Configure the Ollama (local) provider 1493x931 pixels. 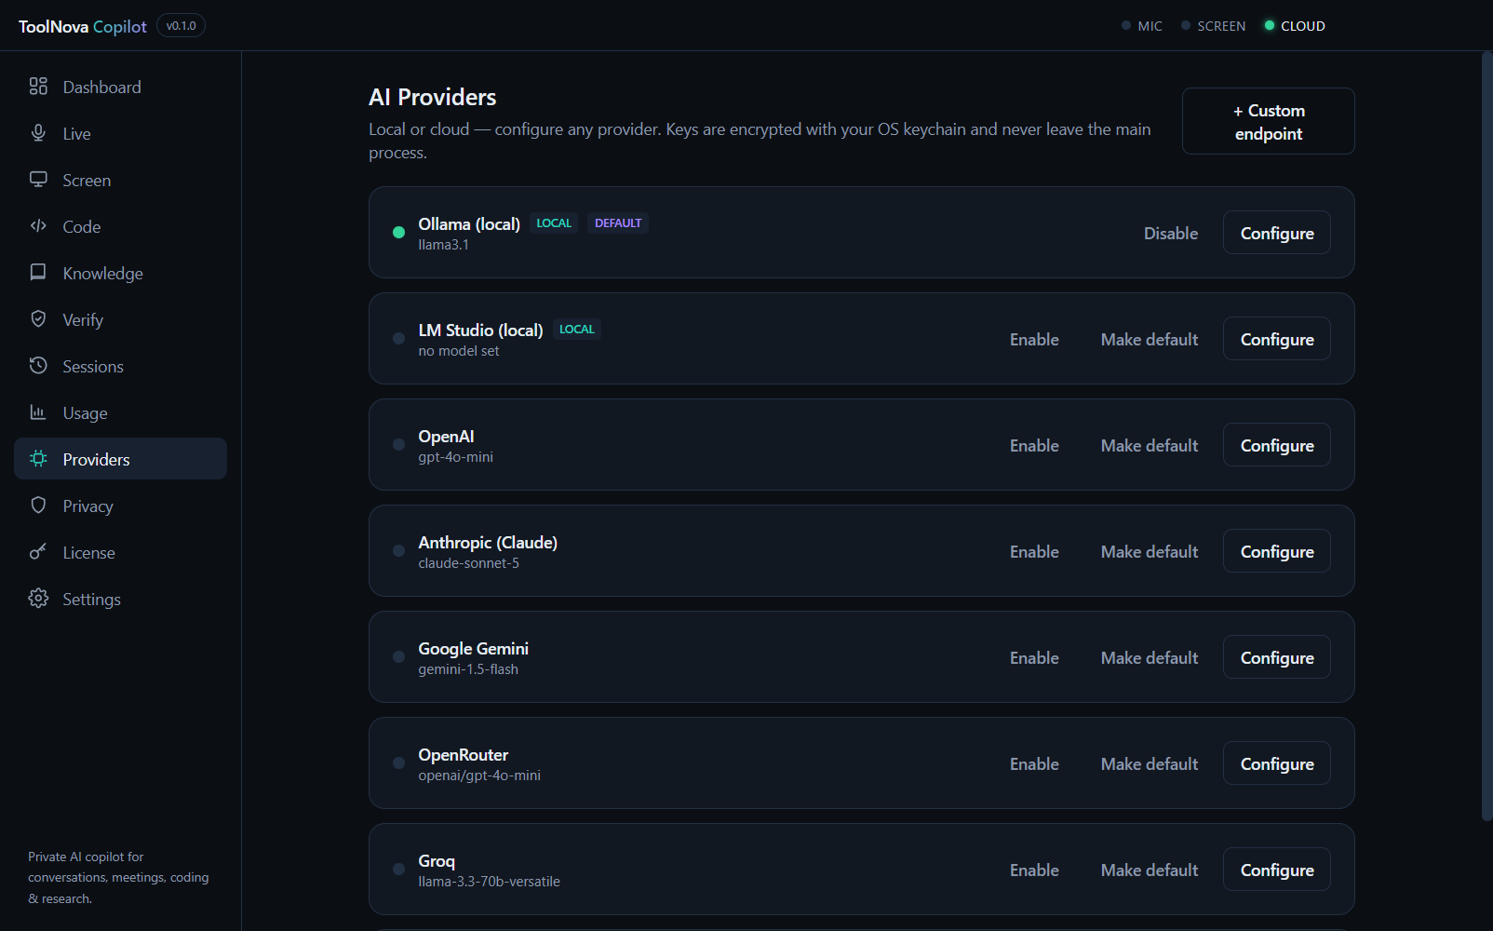(x=1276, y=233)
